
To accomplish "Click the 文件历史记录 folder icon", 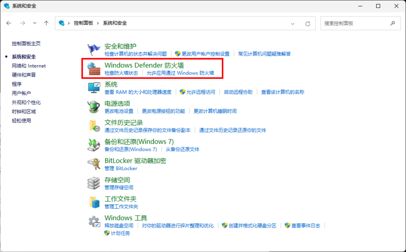I will coord(94,126).
